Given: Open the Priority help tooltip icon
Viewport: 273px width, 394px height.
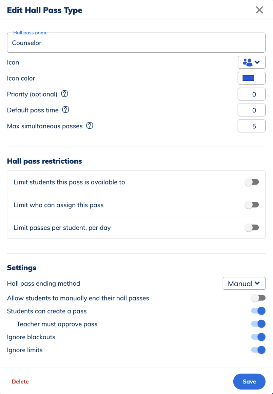Looking at the screenshot, I should click(x=64, y=94).
